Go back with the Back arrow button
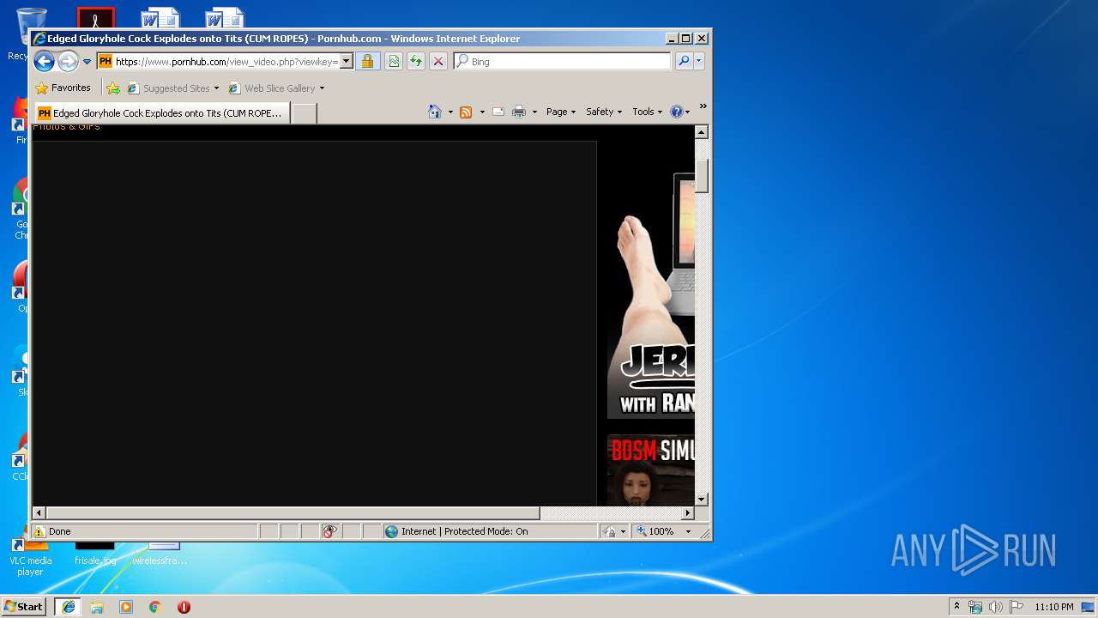1098x618 pixels. point(44,61)
